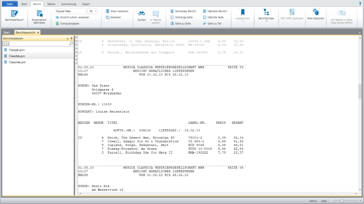This screenshot has height=204, width=364.
Task: Click 'SEITE 05' page header
Action: (x=235, y=67)
